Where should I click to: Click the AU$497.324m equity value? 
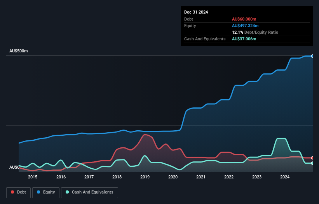245,26
